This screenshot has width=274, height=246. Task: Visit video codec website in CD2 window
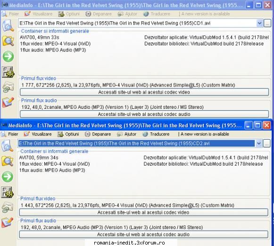coord(143,212)
